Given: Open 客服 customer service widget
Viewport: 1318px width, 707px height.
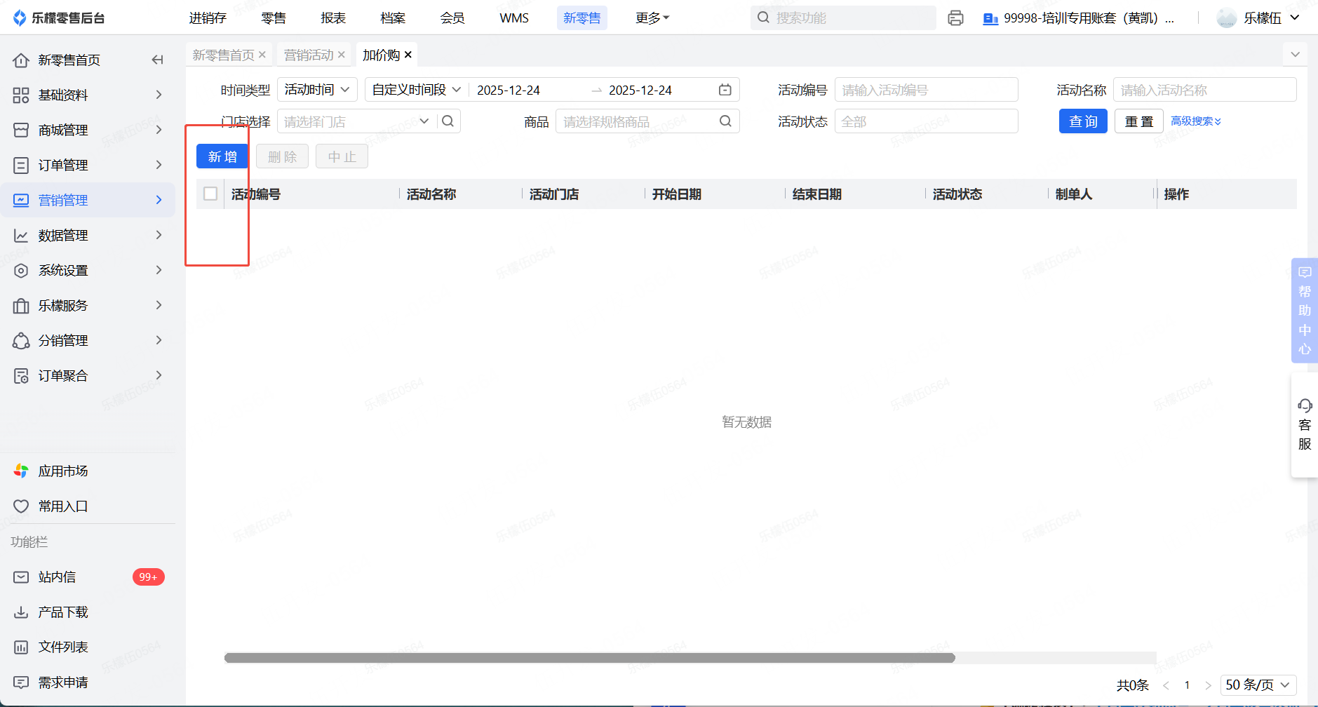Looking at the screenshot, I should (1305, 425).
